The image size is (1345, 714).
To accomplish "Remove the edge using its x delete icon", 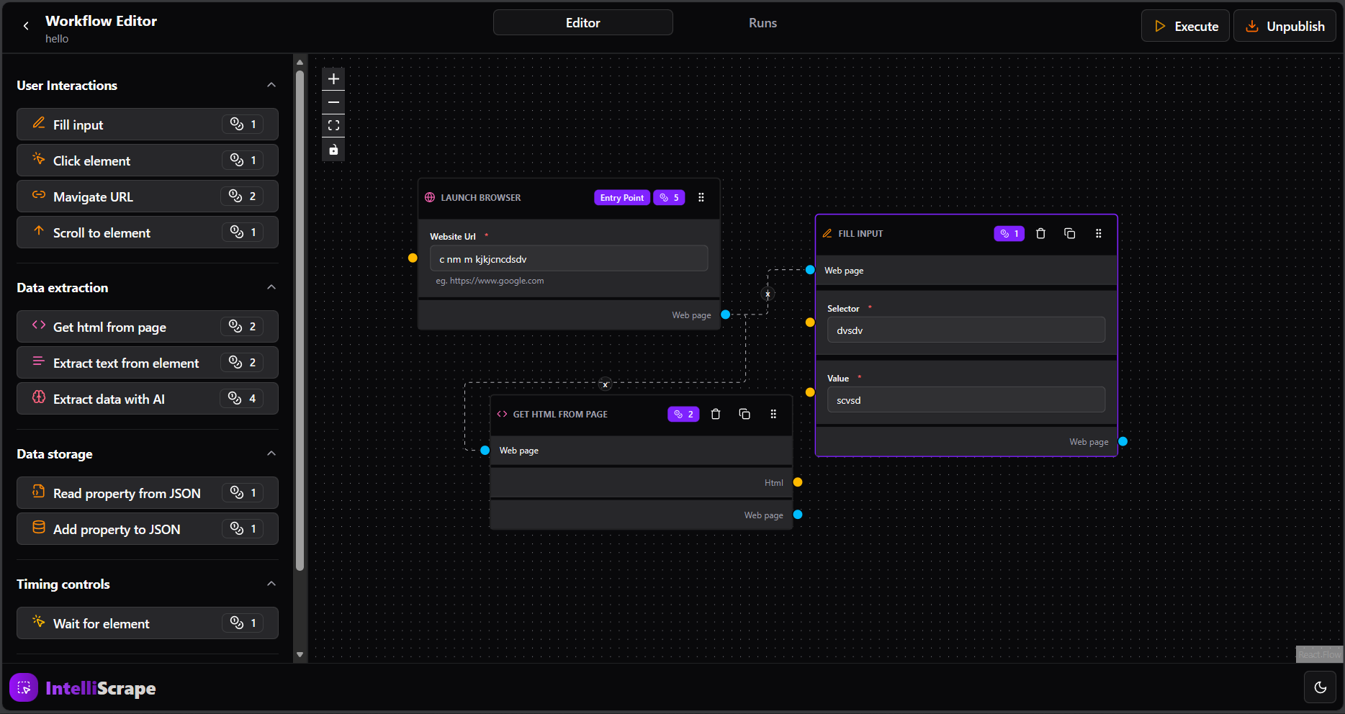I will (x=767, y=294).
